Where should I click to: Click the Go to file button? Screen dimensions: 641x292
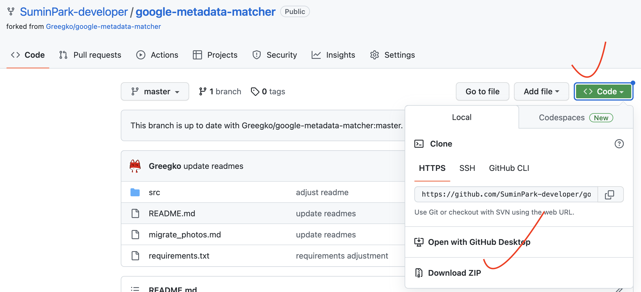click(482, 91)
